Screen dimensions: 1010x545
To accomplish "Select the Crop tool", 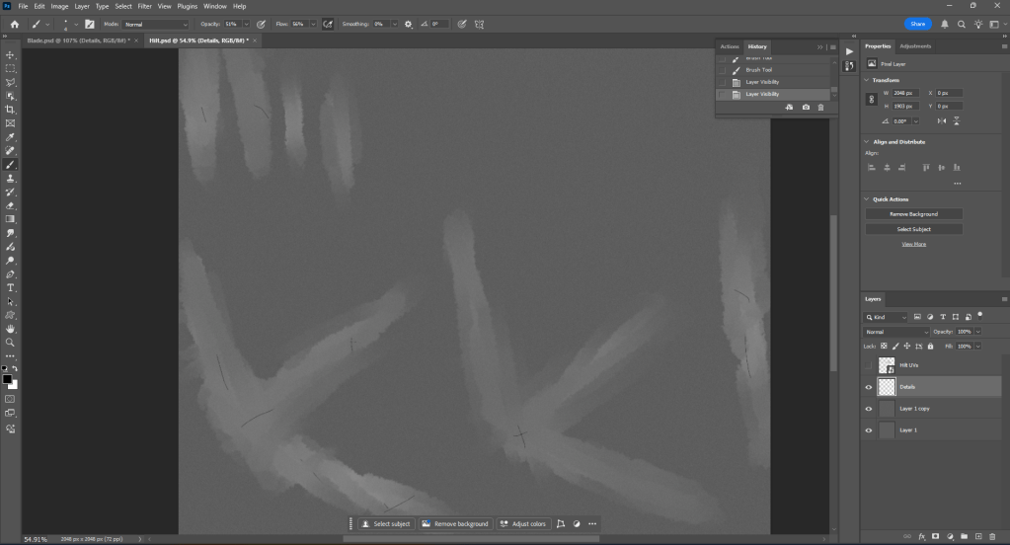I will 11,110.
